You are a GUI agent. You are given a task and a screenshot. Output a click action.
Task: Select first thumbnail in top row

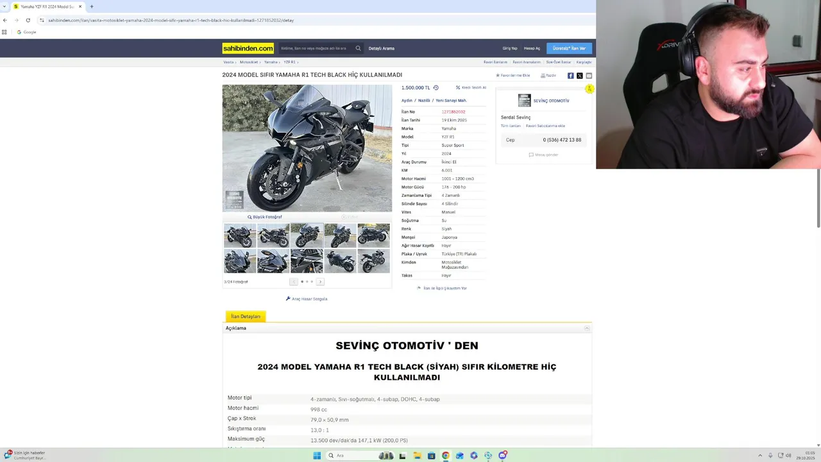[240, 235]
